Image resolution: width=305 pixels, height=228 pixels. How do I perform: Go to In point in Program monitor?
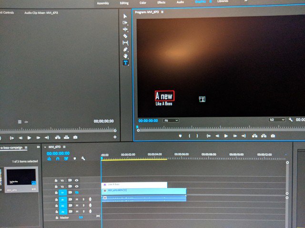(x=209, y=136)
